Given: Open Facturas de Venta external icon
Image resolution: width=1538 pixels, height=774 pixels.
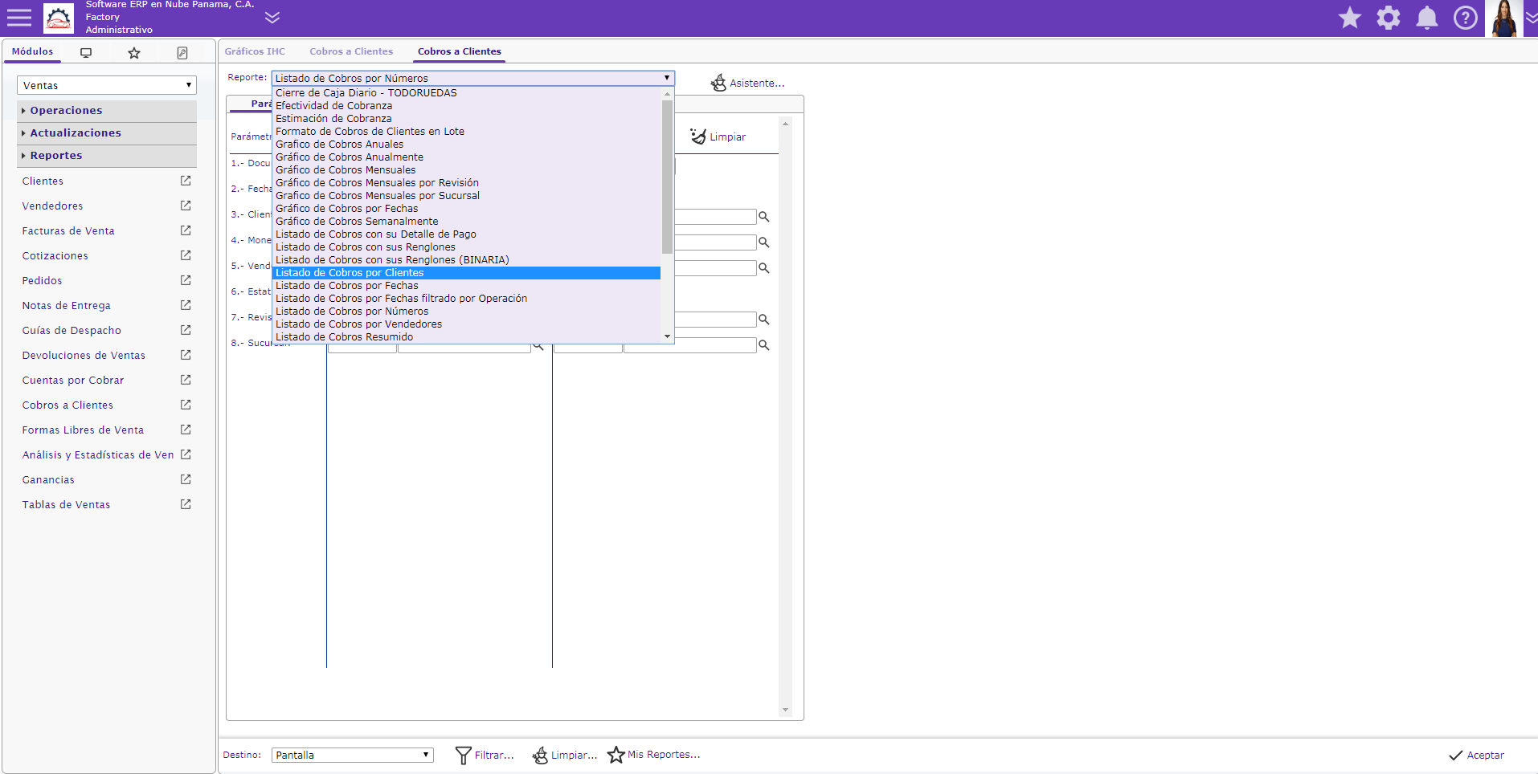Looking at the screenshot, I should pos(186,230).
